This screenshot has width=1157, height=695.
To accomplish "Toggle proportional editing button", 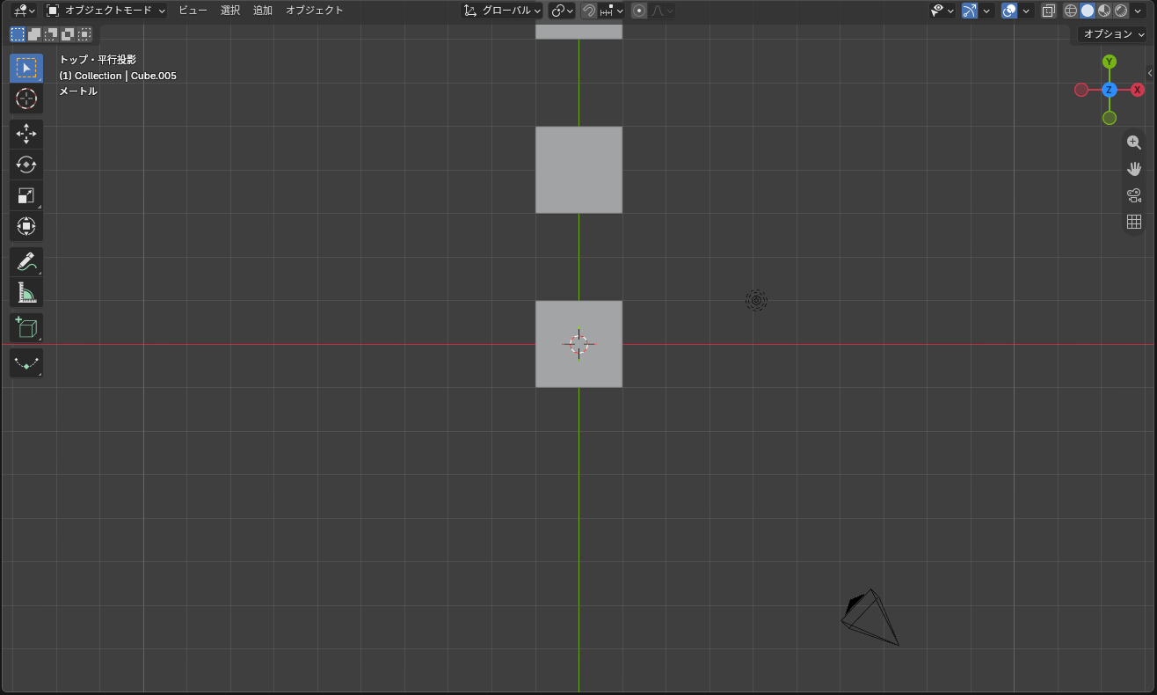I will pyautogui.click(x=639, y=11).
